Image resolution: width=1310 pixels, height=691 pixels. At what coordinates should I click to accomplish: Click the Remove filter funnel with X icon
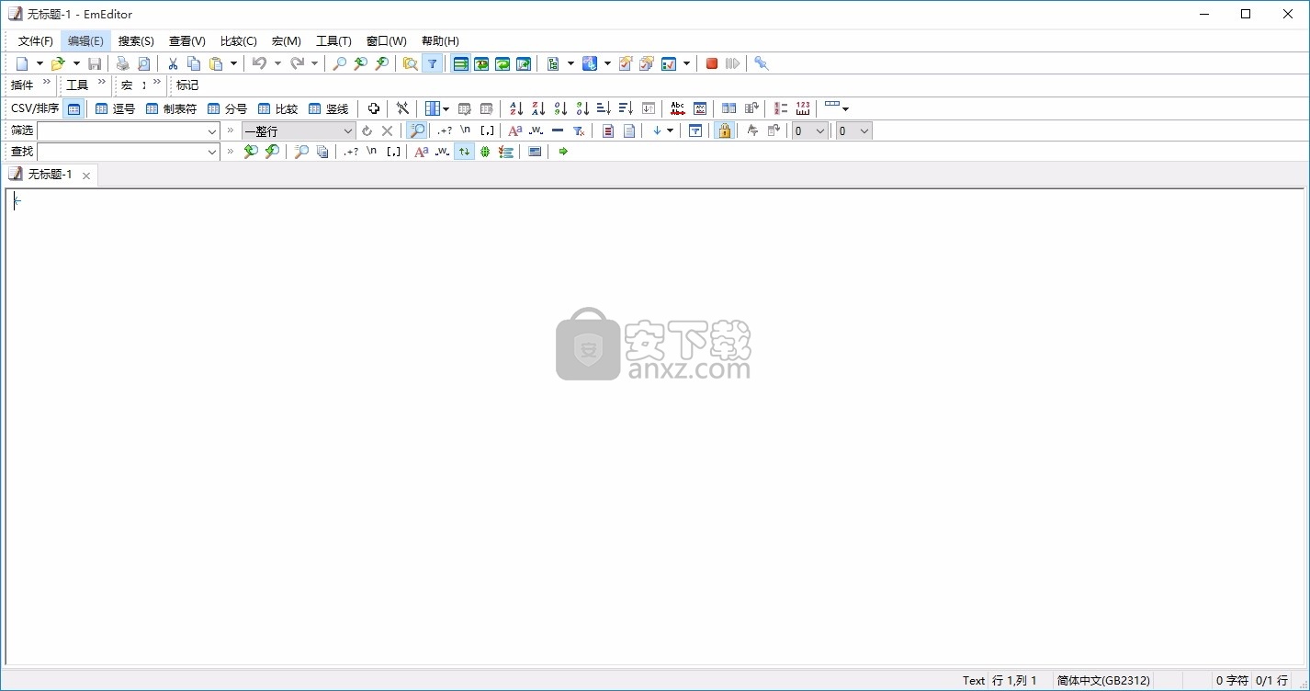[579, 130]
